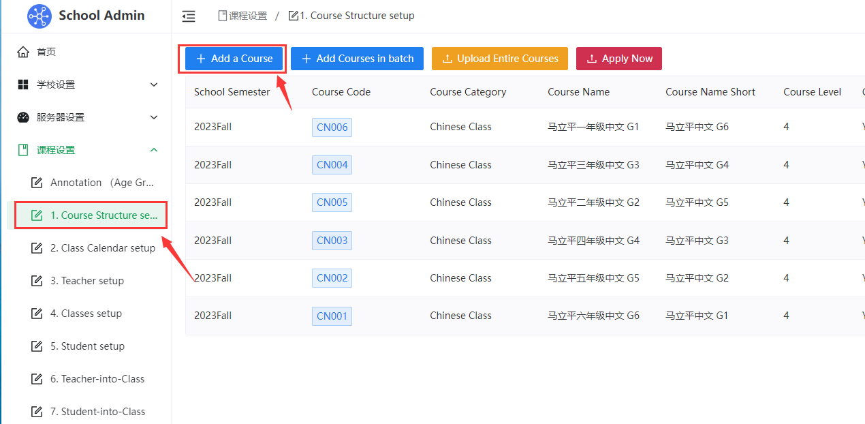Hit the red Apply Now button
This screenshot has width=865, height=424.
click(618, 59)
